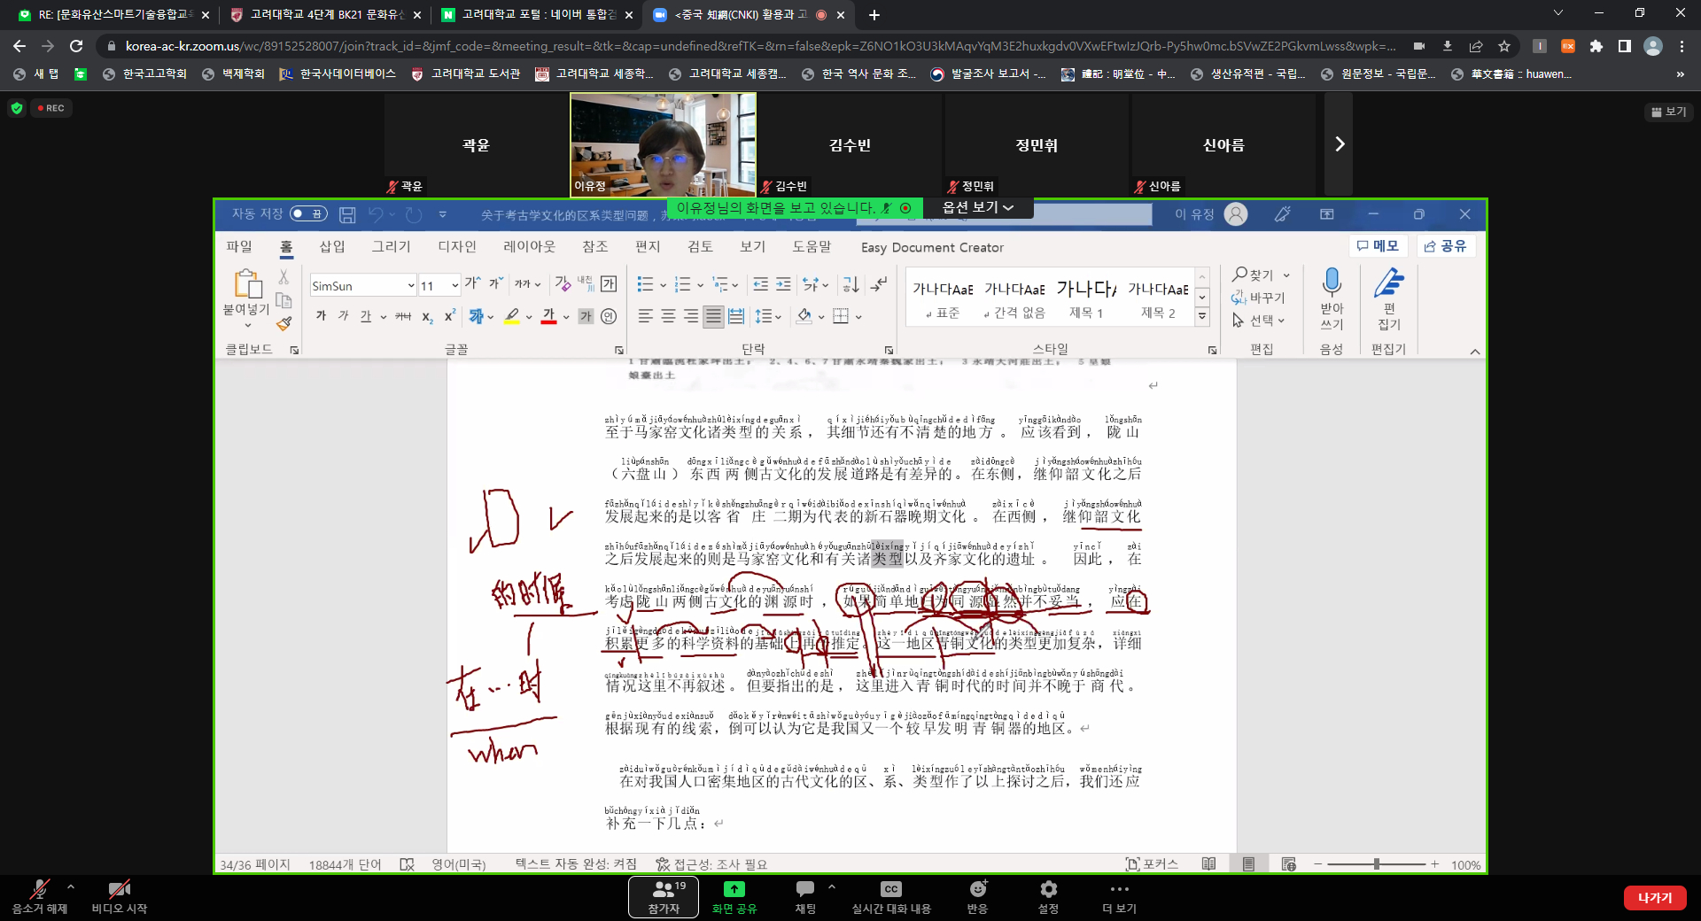The image size is (1701, 921).
Task: Open the Zoom reactions menu
Action: pos(977,889)
